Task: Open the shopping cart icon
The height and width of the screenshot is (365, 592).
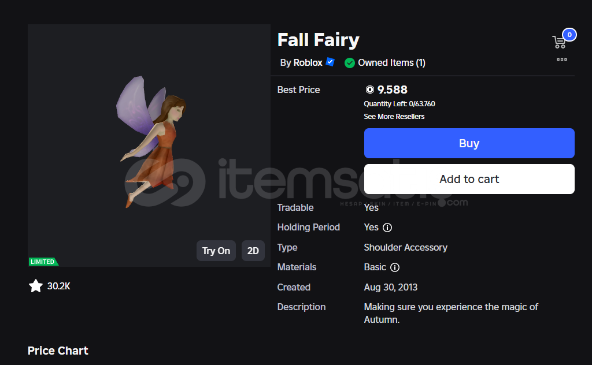Action: 559,42
